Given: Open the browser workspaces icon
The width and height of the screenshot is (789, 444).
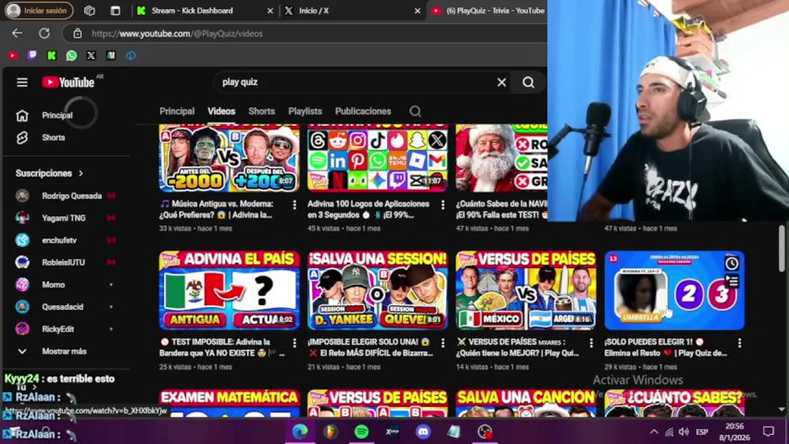Looking at the screenshot, I should pyautogui.click(x=90, y=10).
